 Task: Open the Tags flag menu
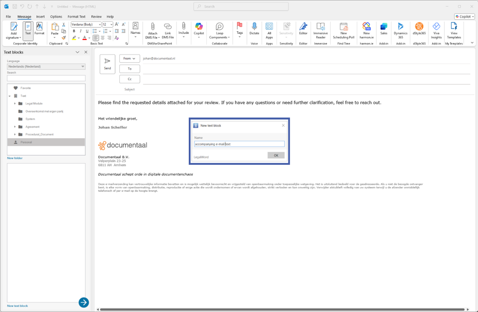(240, 30)
